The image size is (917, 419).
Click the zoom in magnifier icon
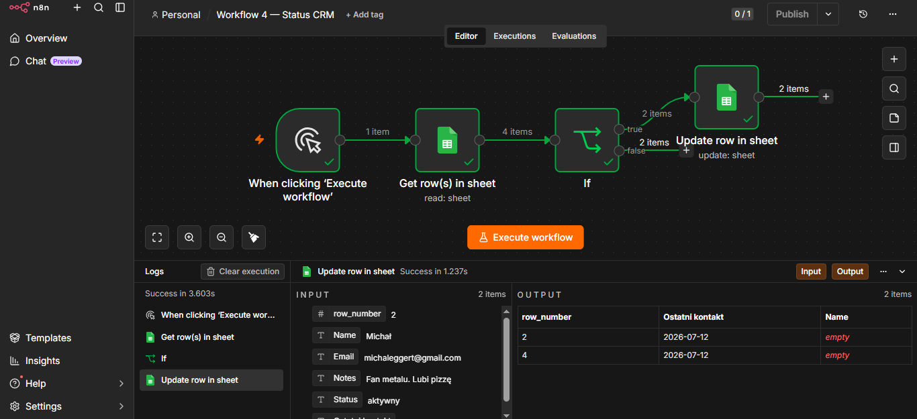189,237
